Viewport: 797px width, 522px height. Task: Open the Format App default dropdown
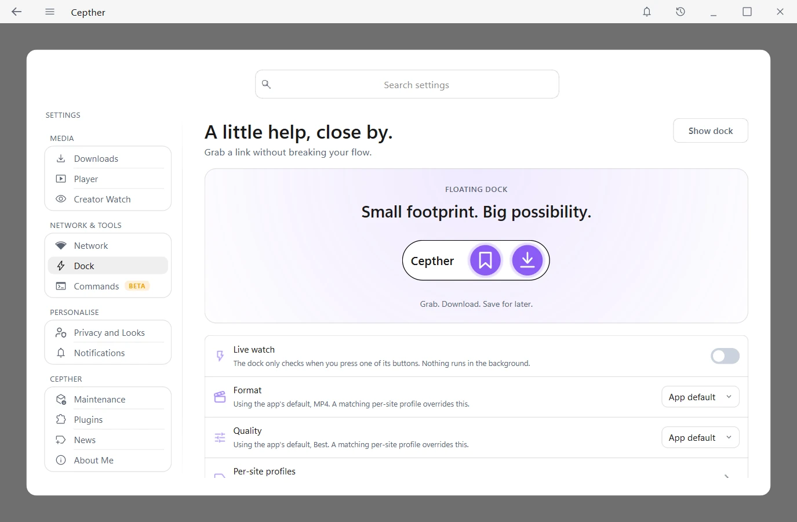click(700, 397)
